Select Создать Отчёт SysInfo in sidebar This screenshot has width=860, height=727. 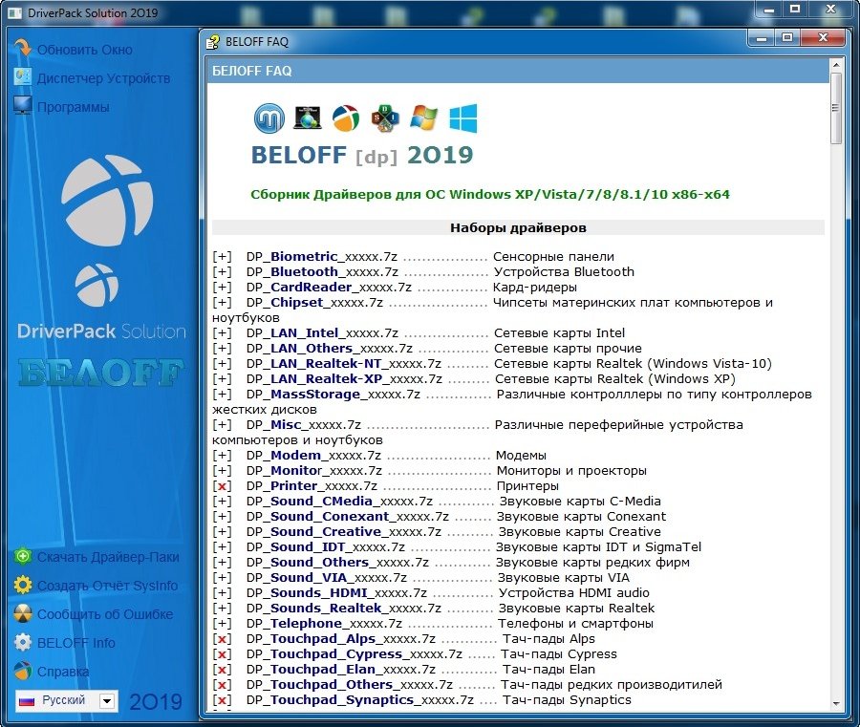[107, 586]
